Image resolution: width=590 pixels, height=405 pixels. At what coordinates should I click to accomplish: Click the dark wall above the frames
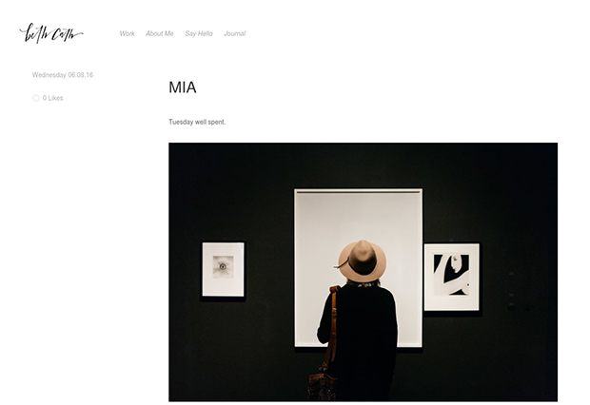(364, 165)
